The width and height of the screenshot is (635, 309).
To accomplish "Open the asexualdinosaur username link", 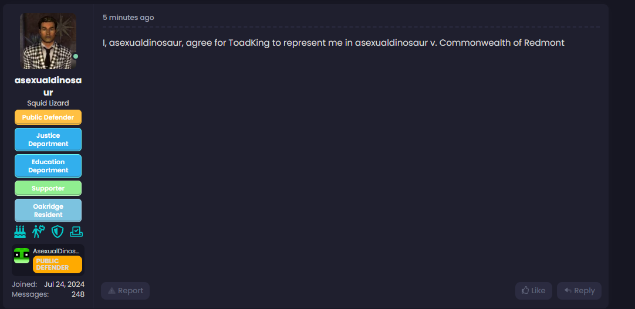I will pos(48,86).
